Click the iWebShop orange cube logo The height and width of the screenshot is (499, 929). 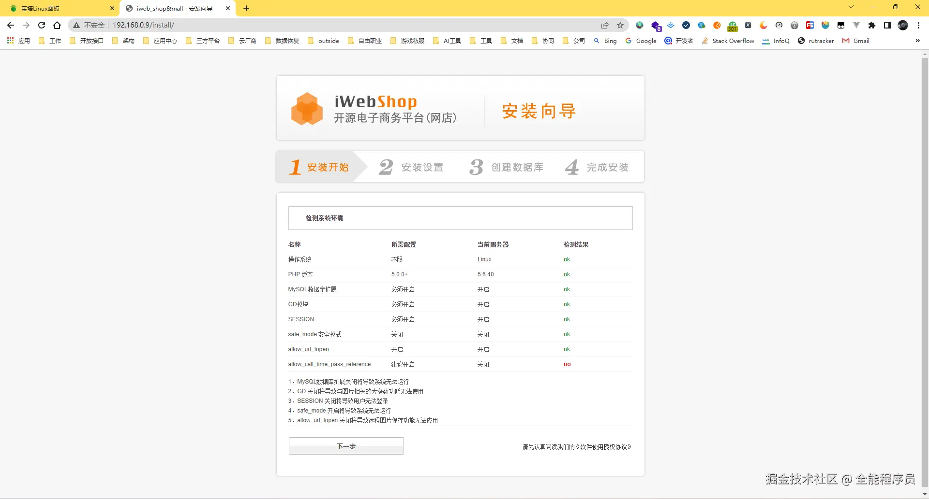[x=307, y=109]
